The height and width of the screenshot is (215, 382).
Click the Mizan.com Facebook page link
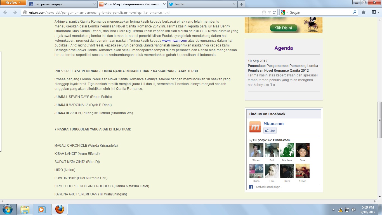273,124
